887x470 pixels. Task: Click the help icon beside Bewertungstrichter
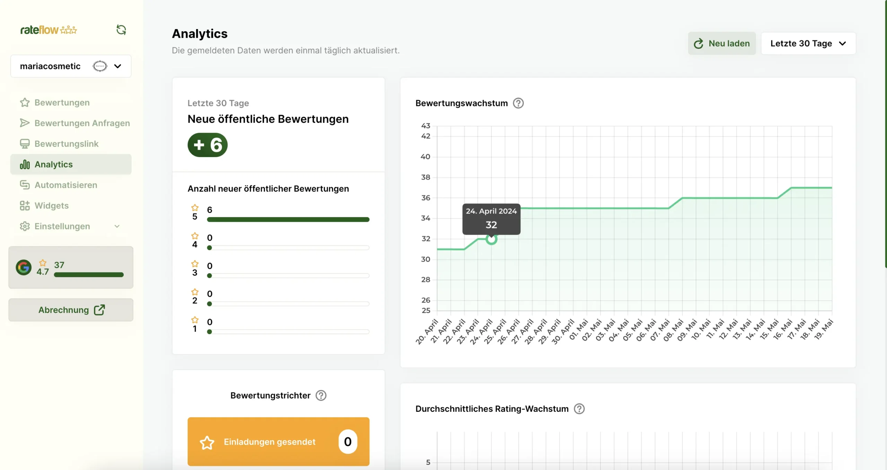[321, 395]
